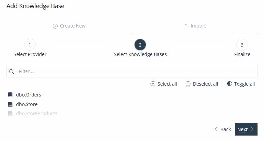
Task: Focus the Filter text field
Action: 132,71
